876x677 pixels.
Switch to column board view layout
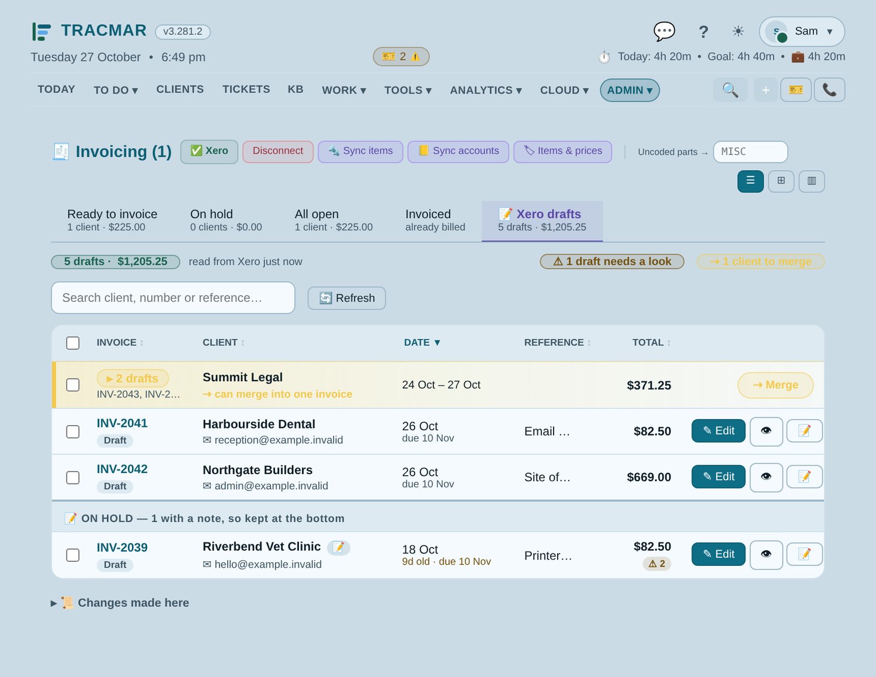pyautogui.click(x=812, y=181)
